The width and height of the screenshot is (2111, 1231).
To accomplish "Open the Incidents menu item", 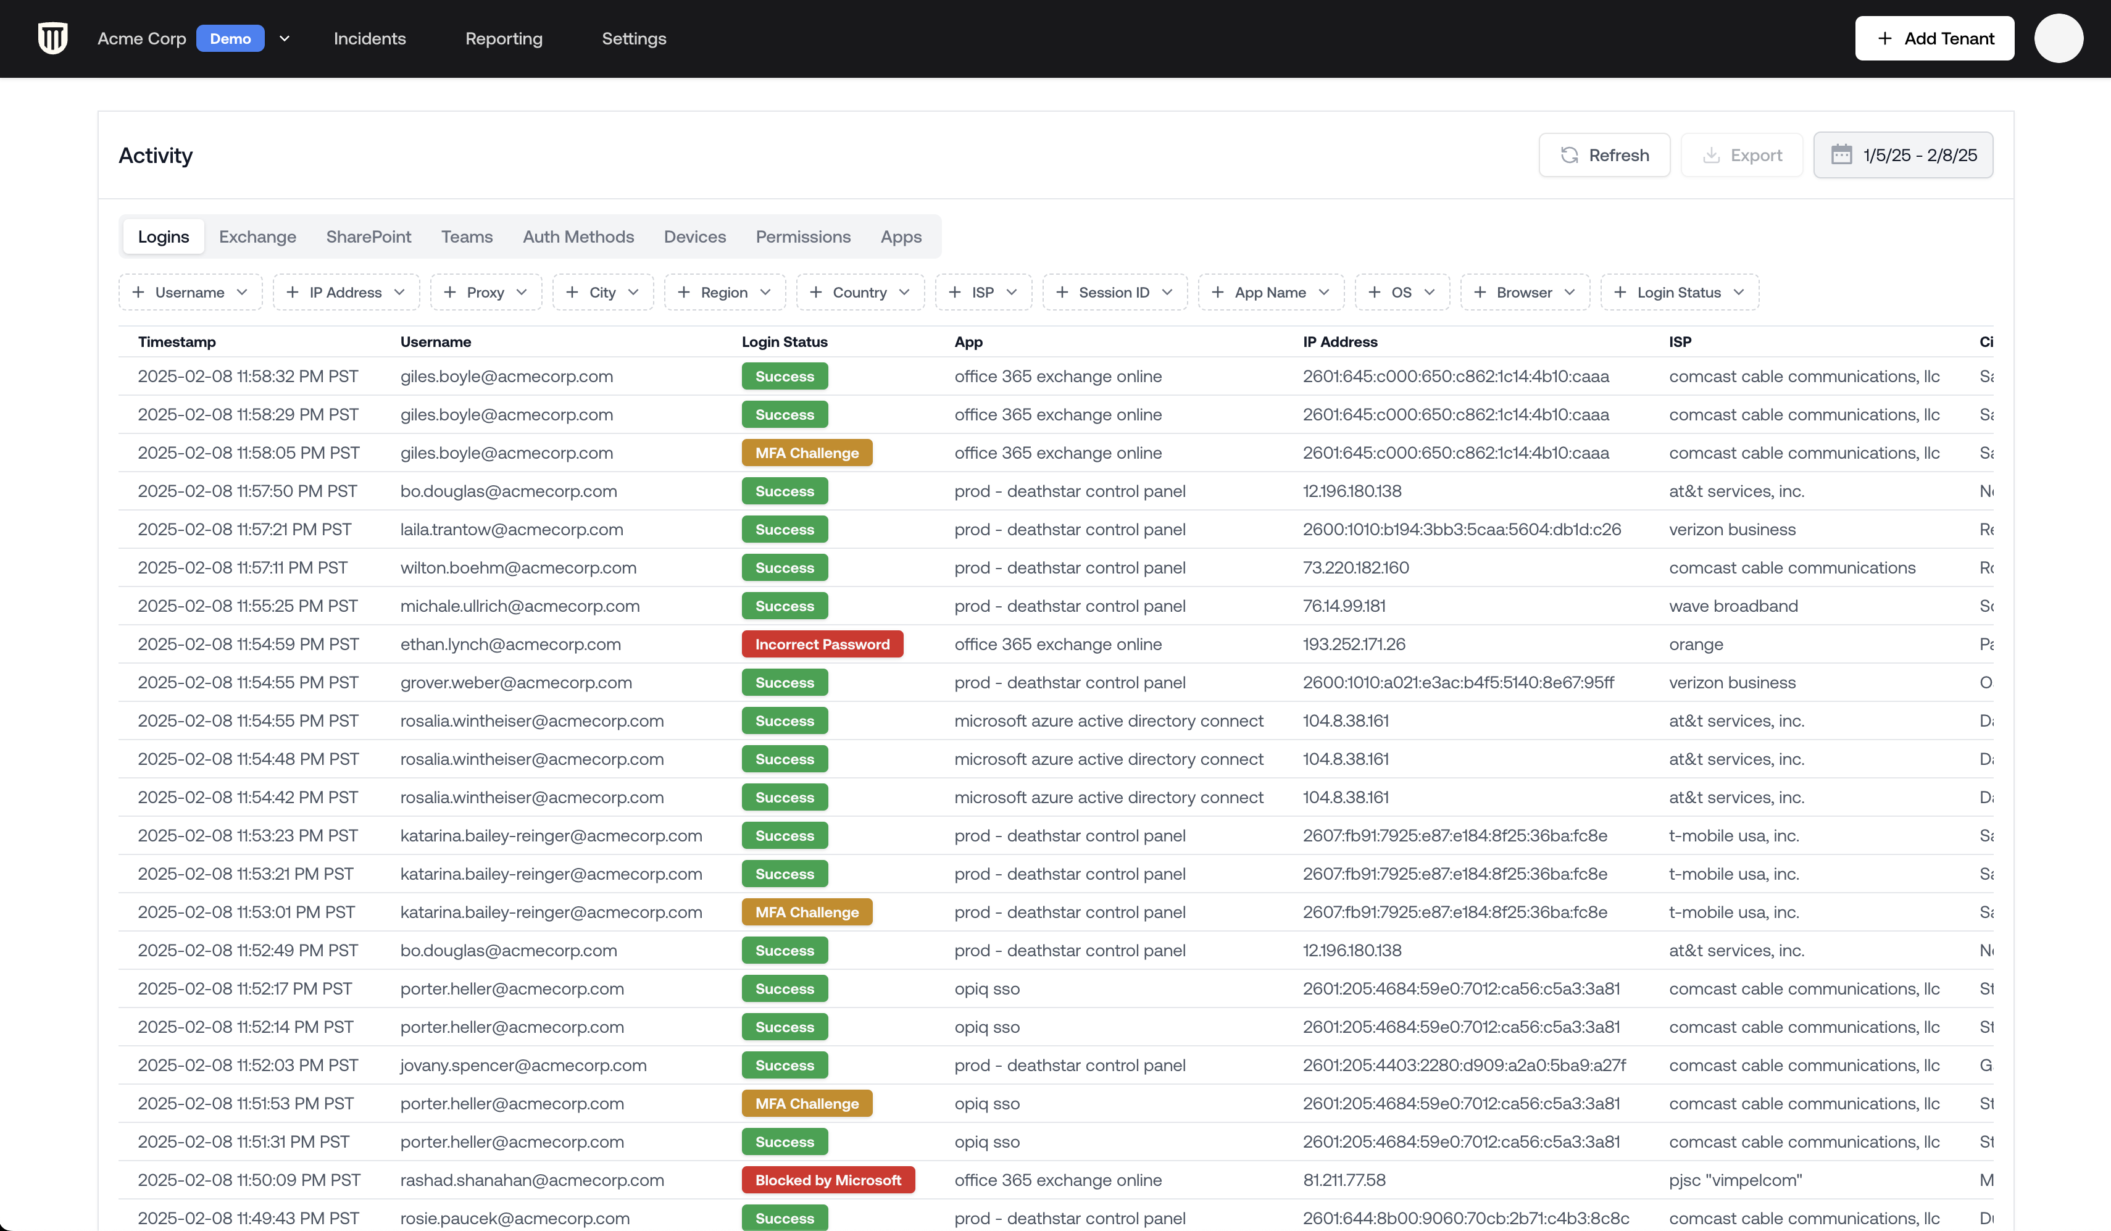I will 369,38.
